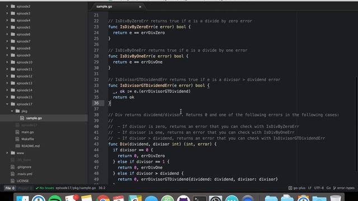The image size is (358, 201).
Task: Open the Calendar app in dock
Action: click(x=119, y=198)
